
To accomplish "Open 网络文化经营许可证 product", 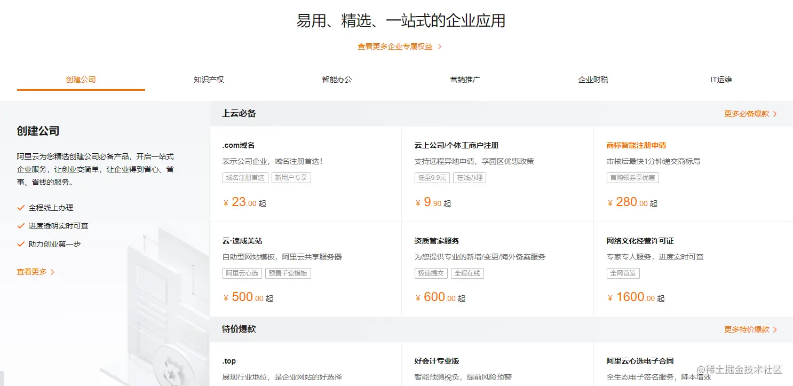I will 640,241.
